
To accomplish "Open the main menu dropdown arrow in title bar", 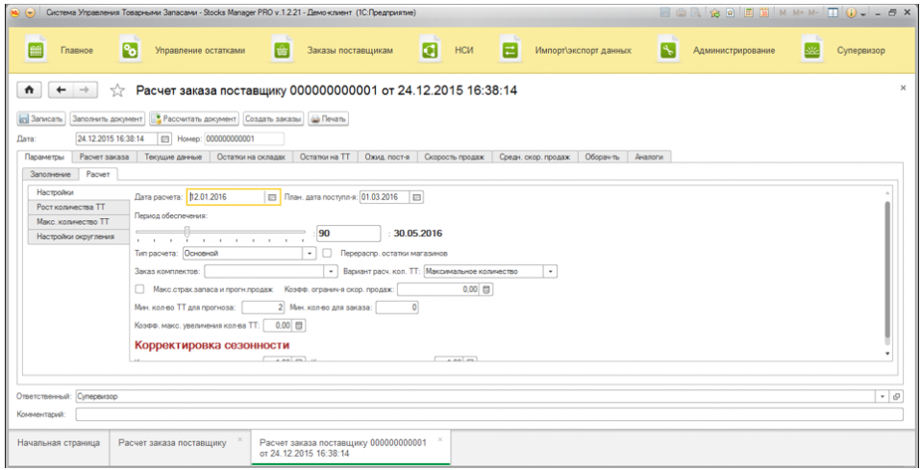I will [31, 12].
